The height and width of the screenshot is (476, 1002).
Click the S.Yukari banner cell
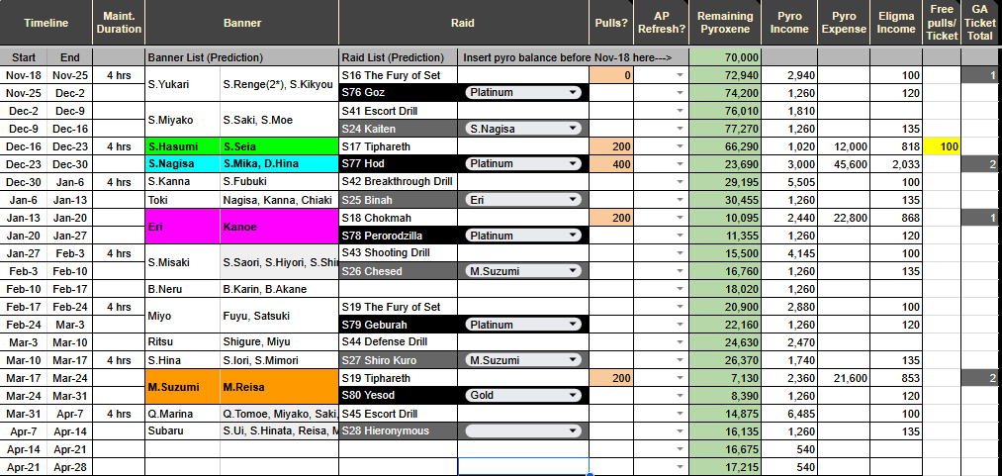pos(183,84)
